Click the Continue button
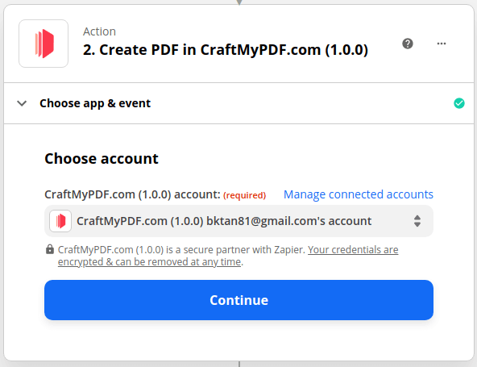The height and width of the screenshot is (367, 477). [238, 300]
